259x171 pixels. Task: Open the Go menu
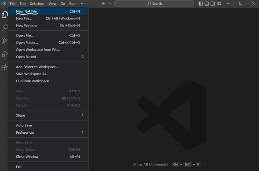point(63,3)
